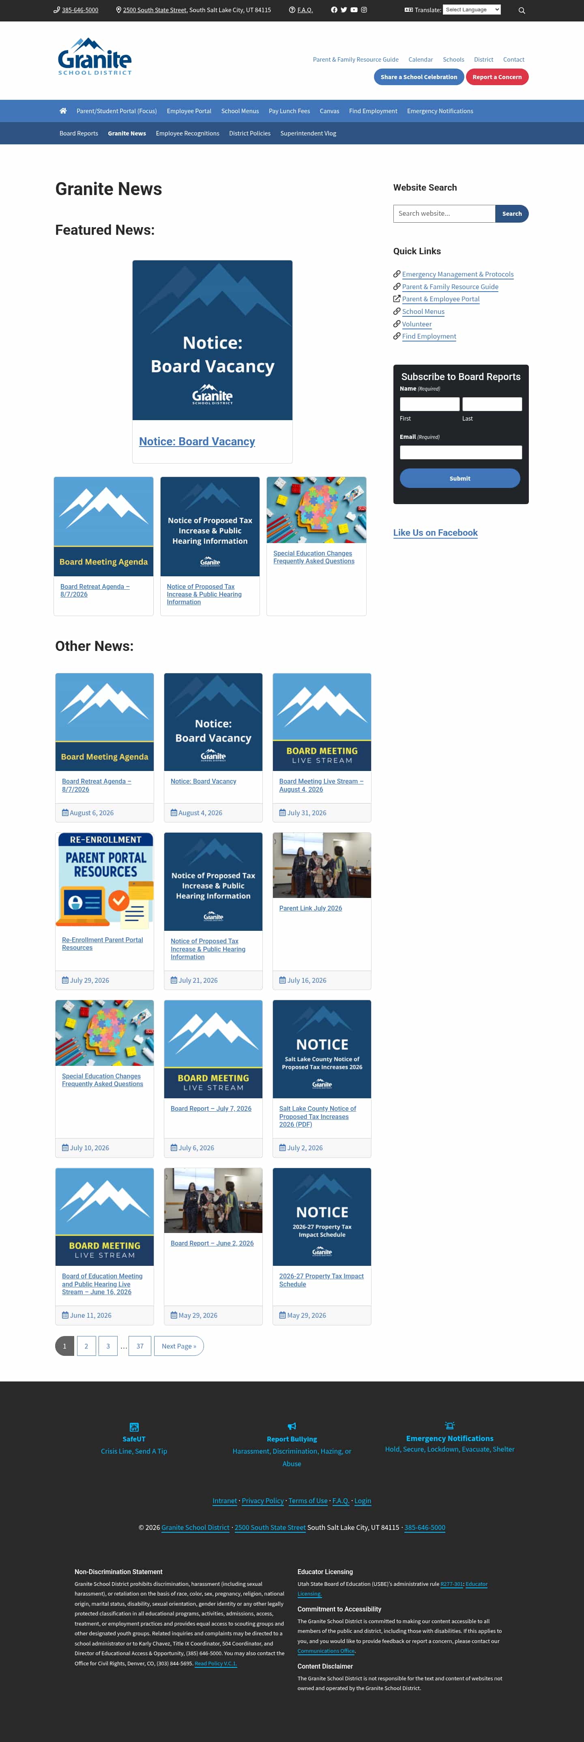Open District Policies sub-navigation tab

click(x=249, y=133)
